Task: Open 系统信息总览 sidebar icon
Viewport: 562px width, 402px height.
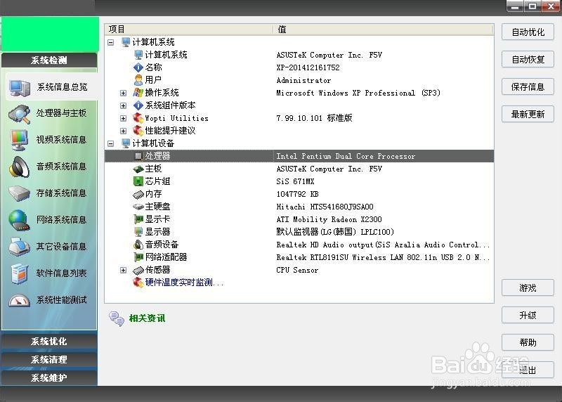Action: (20, 87)
